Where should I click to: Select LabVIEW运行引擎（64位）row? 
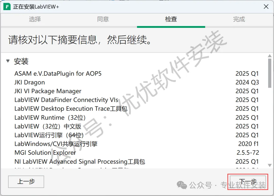pos(136,135)
